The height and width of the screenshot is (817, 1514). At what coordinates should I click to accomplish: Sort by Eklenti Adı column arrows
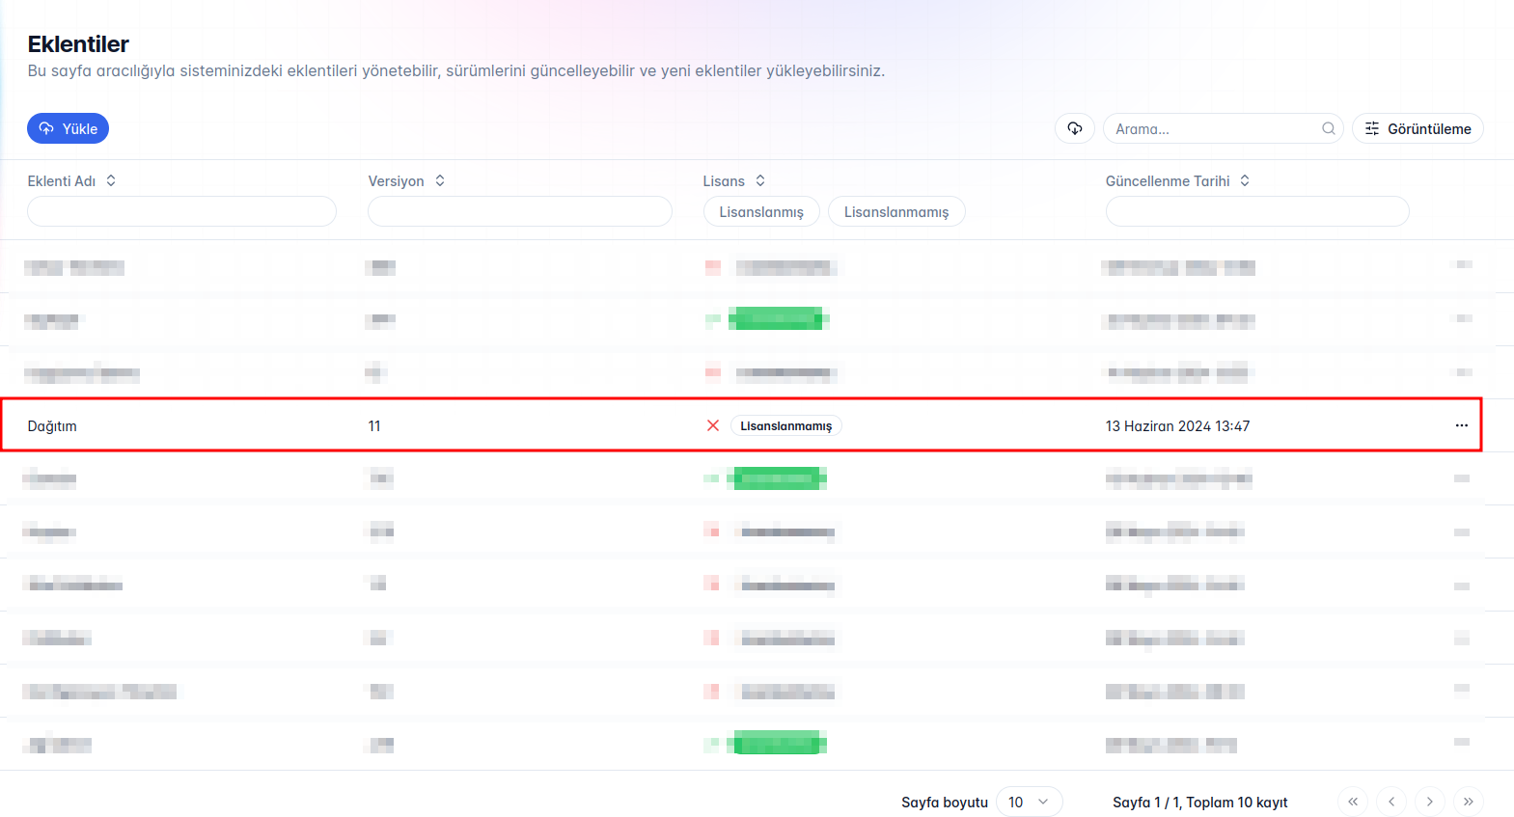coord(111,180)
